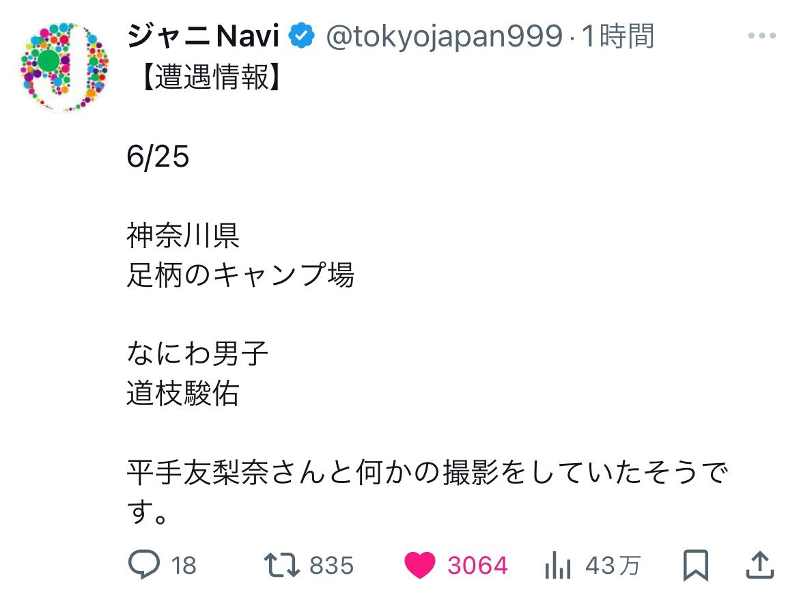Click the 【遭遇情報】 heading text
The height and width of the screenshot is (608, 799).
click(x=203, y=79)
